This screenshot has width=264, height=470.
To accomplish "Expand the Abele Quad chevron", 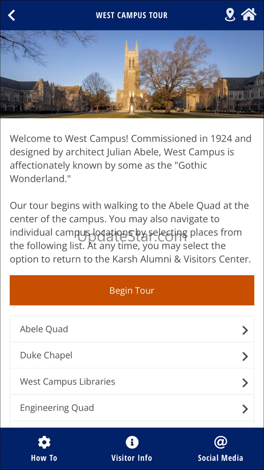I will pos(245,330).
